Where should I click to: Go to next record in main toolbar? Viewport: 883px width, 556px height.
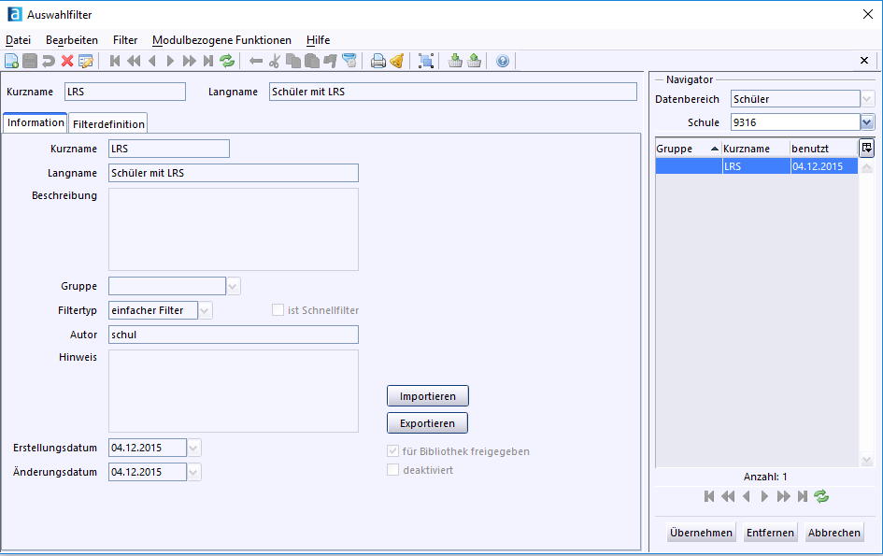(171, 61)
